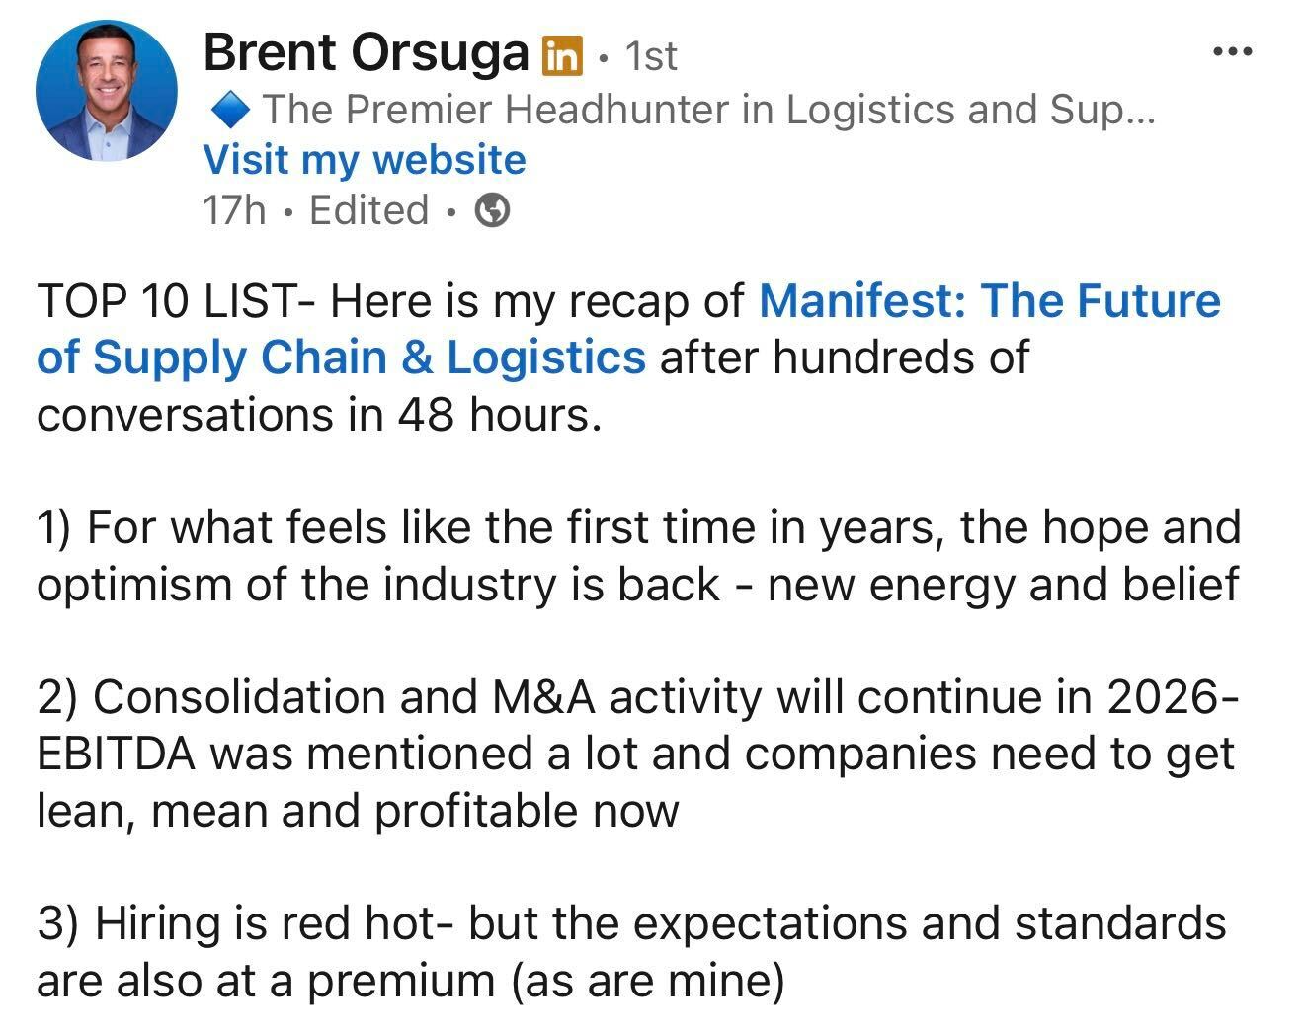
Task: Open the Manifest: The Future link
Action: [x=989, y=301]
